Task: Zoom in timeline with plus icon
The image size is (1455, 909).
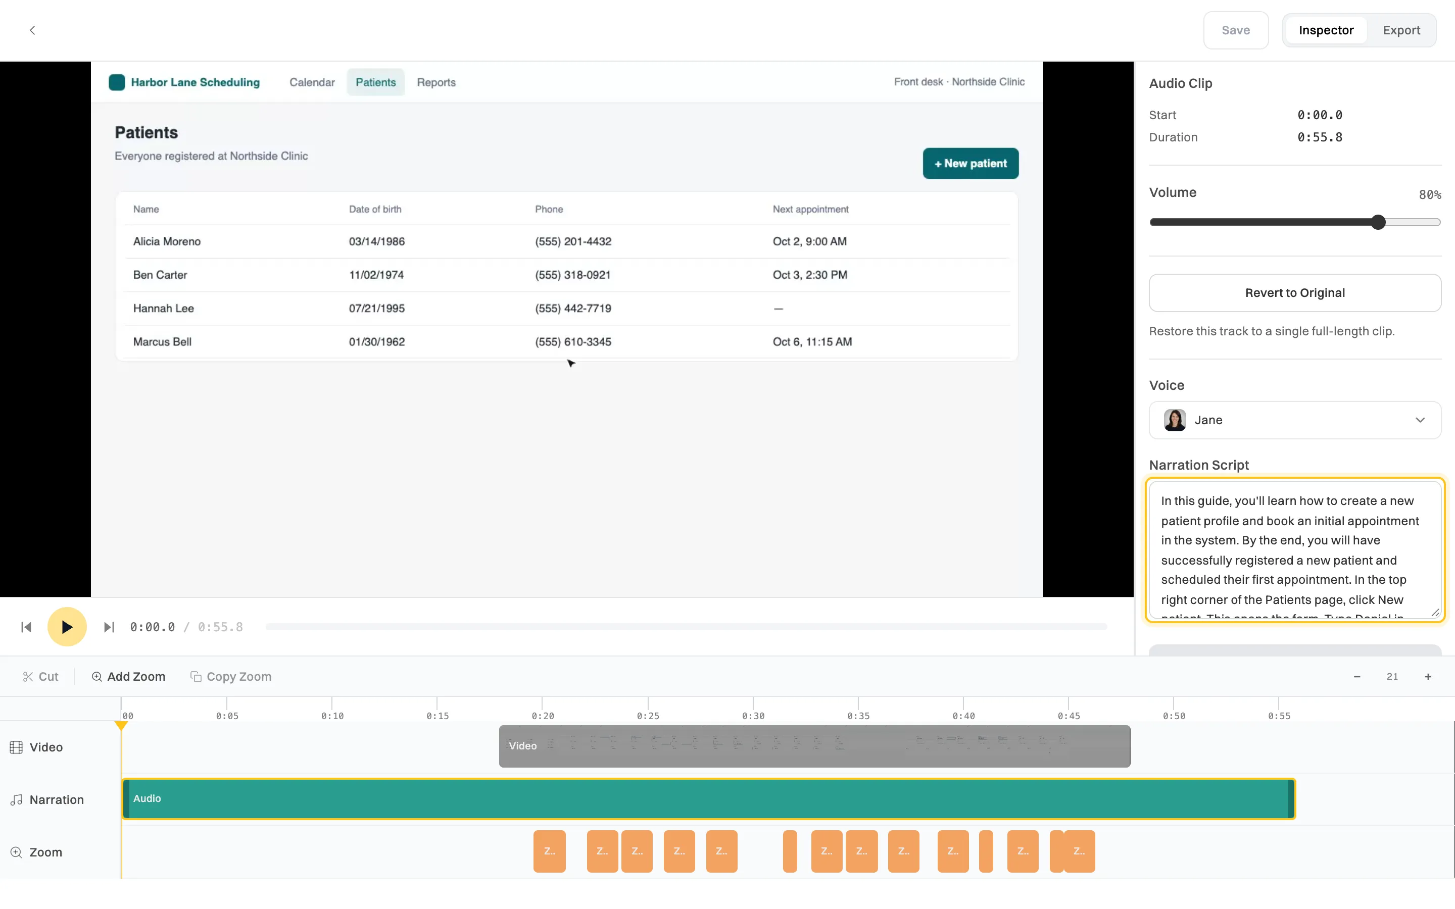Action: pyautogui.click(x=1428, y=676)
